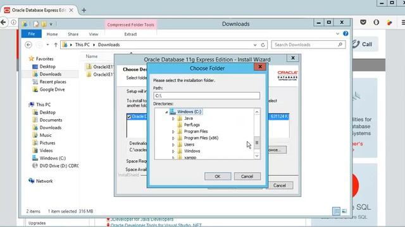The width and height of the screenshot is (405, 227).
Task: Select Desktop under Favorites
Action: (47, 66)
